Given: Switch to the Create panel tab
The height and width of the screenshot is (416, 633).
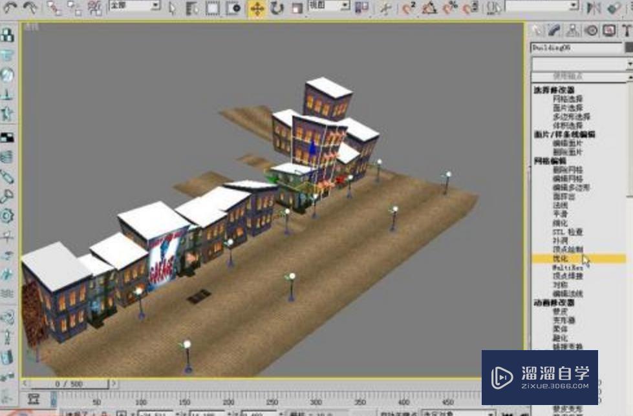Looking at the screenshot, I should click(535, 29).
